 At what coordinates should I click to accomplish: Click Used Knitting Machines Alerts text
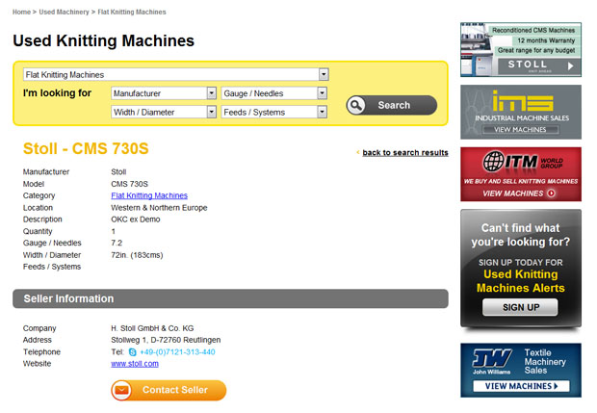tap(521, 281)
